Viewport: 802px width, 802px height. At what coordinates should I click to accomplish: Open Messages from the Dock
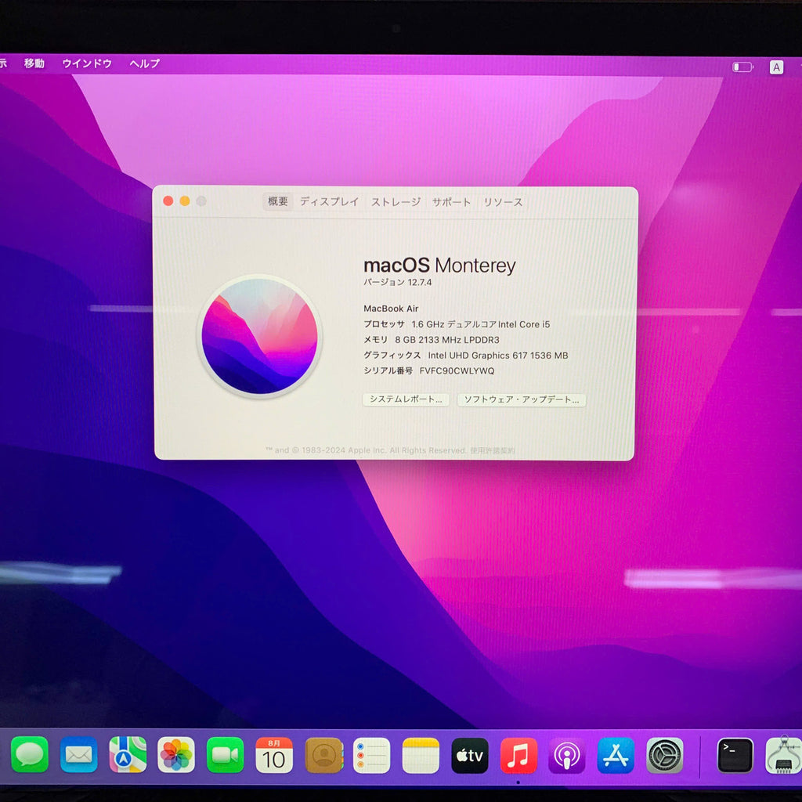coord(30,754)
